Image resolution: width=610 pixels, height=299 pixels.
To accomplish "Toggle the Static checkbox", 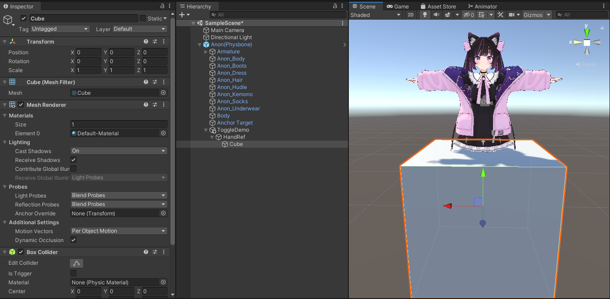I will 143,18.
